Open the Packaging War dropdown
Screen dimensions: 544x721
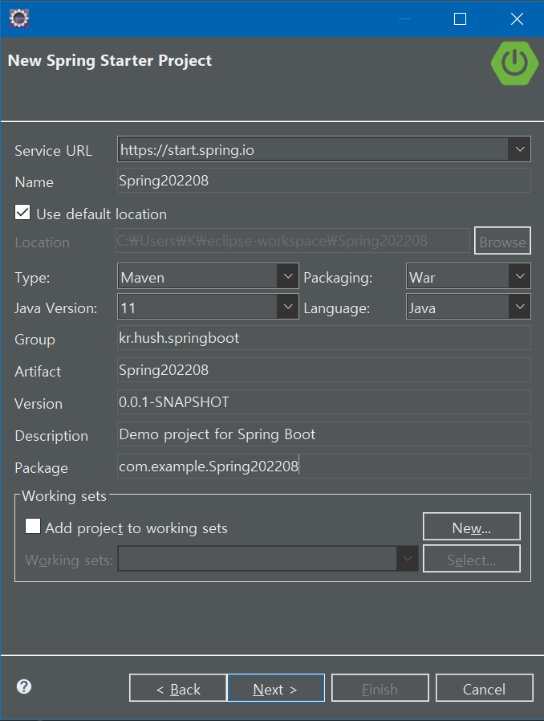pyautogui.click(x=520, y=276)
